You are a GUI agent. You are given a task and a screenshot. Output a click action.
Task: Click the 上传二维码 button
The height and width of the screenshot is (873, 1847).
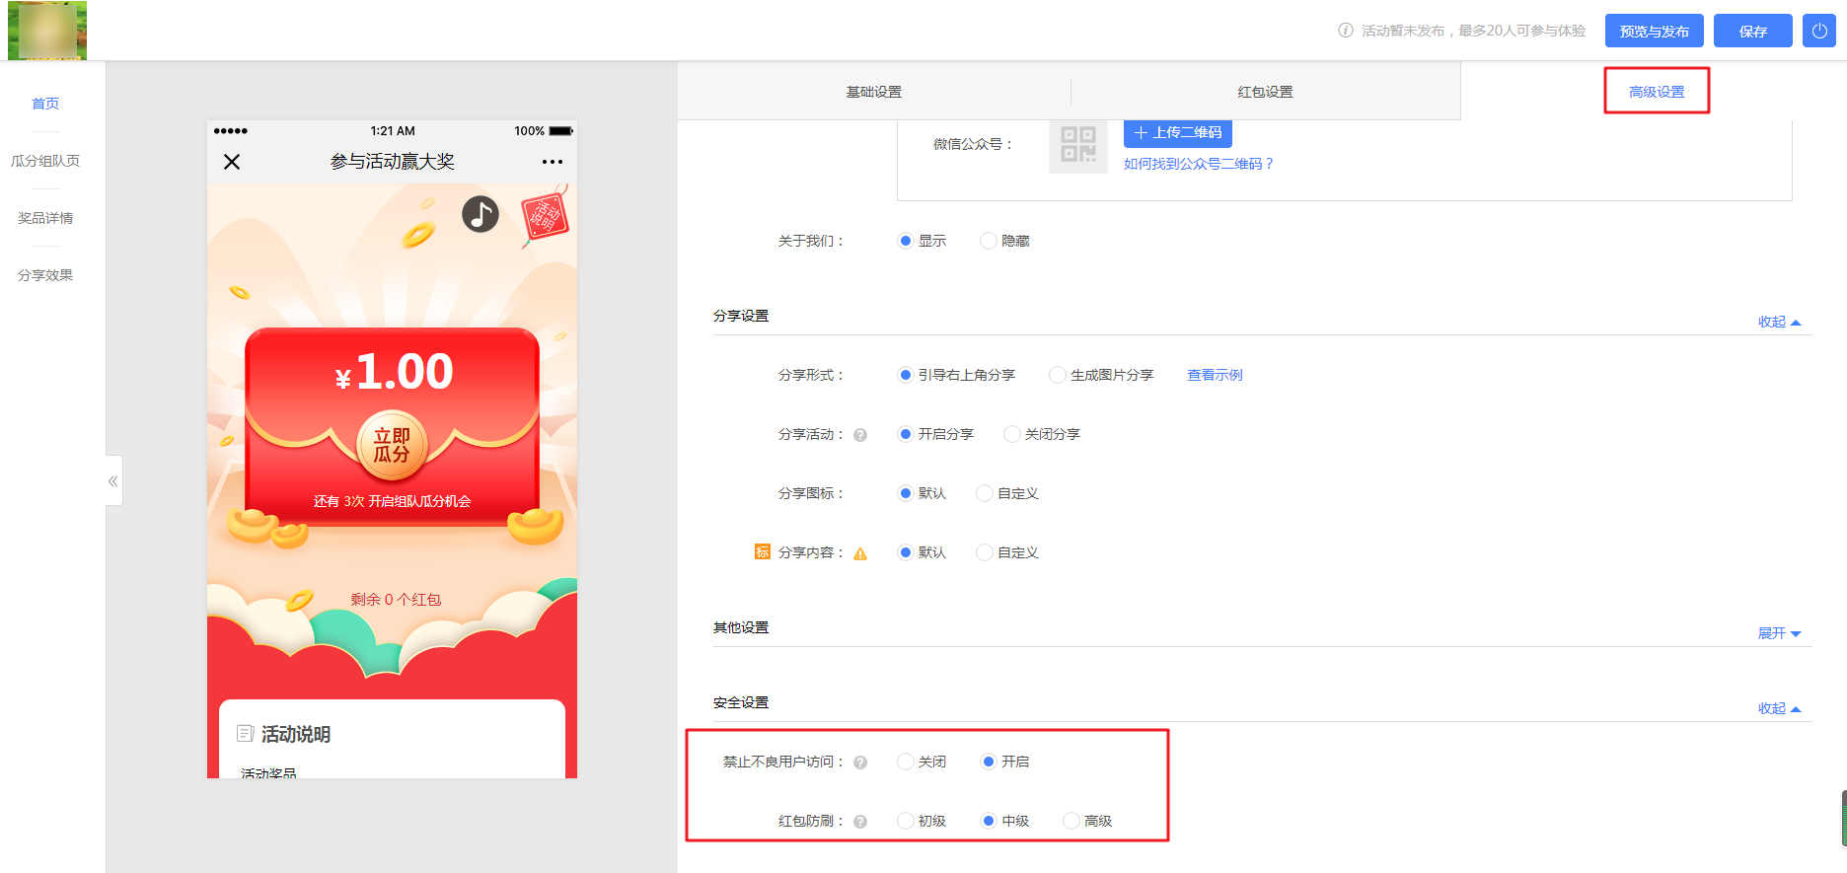1178,132
